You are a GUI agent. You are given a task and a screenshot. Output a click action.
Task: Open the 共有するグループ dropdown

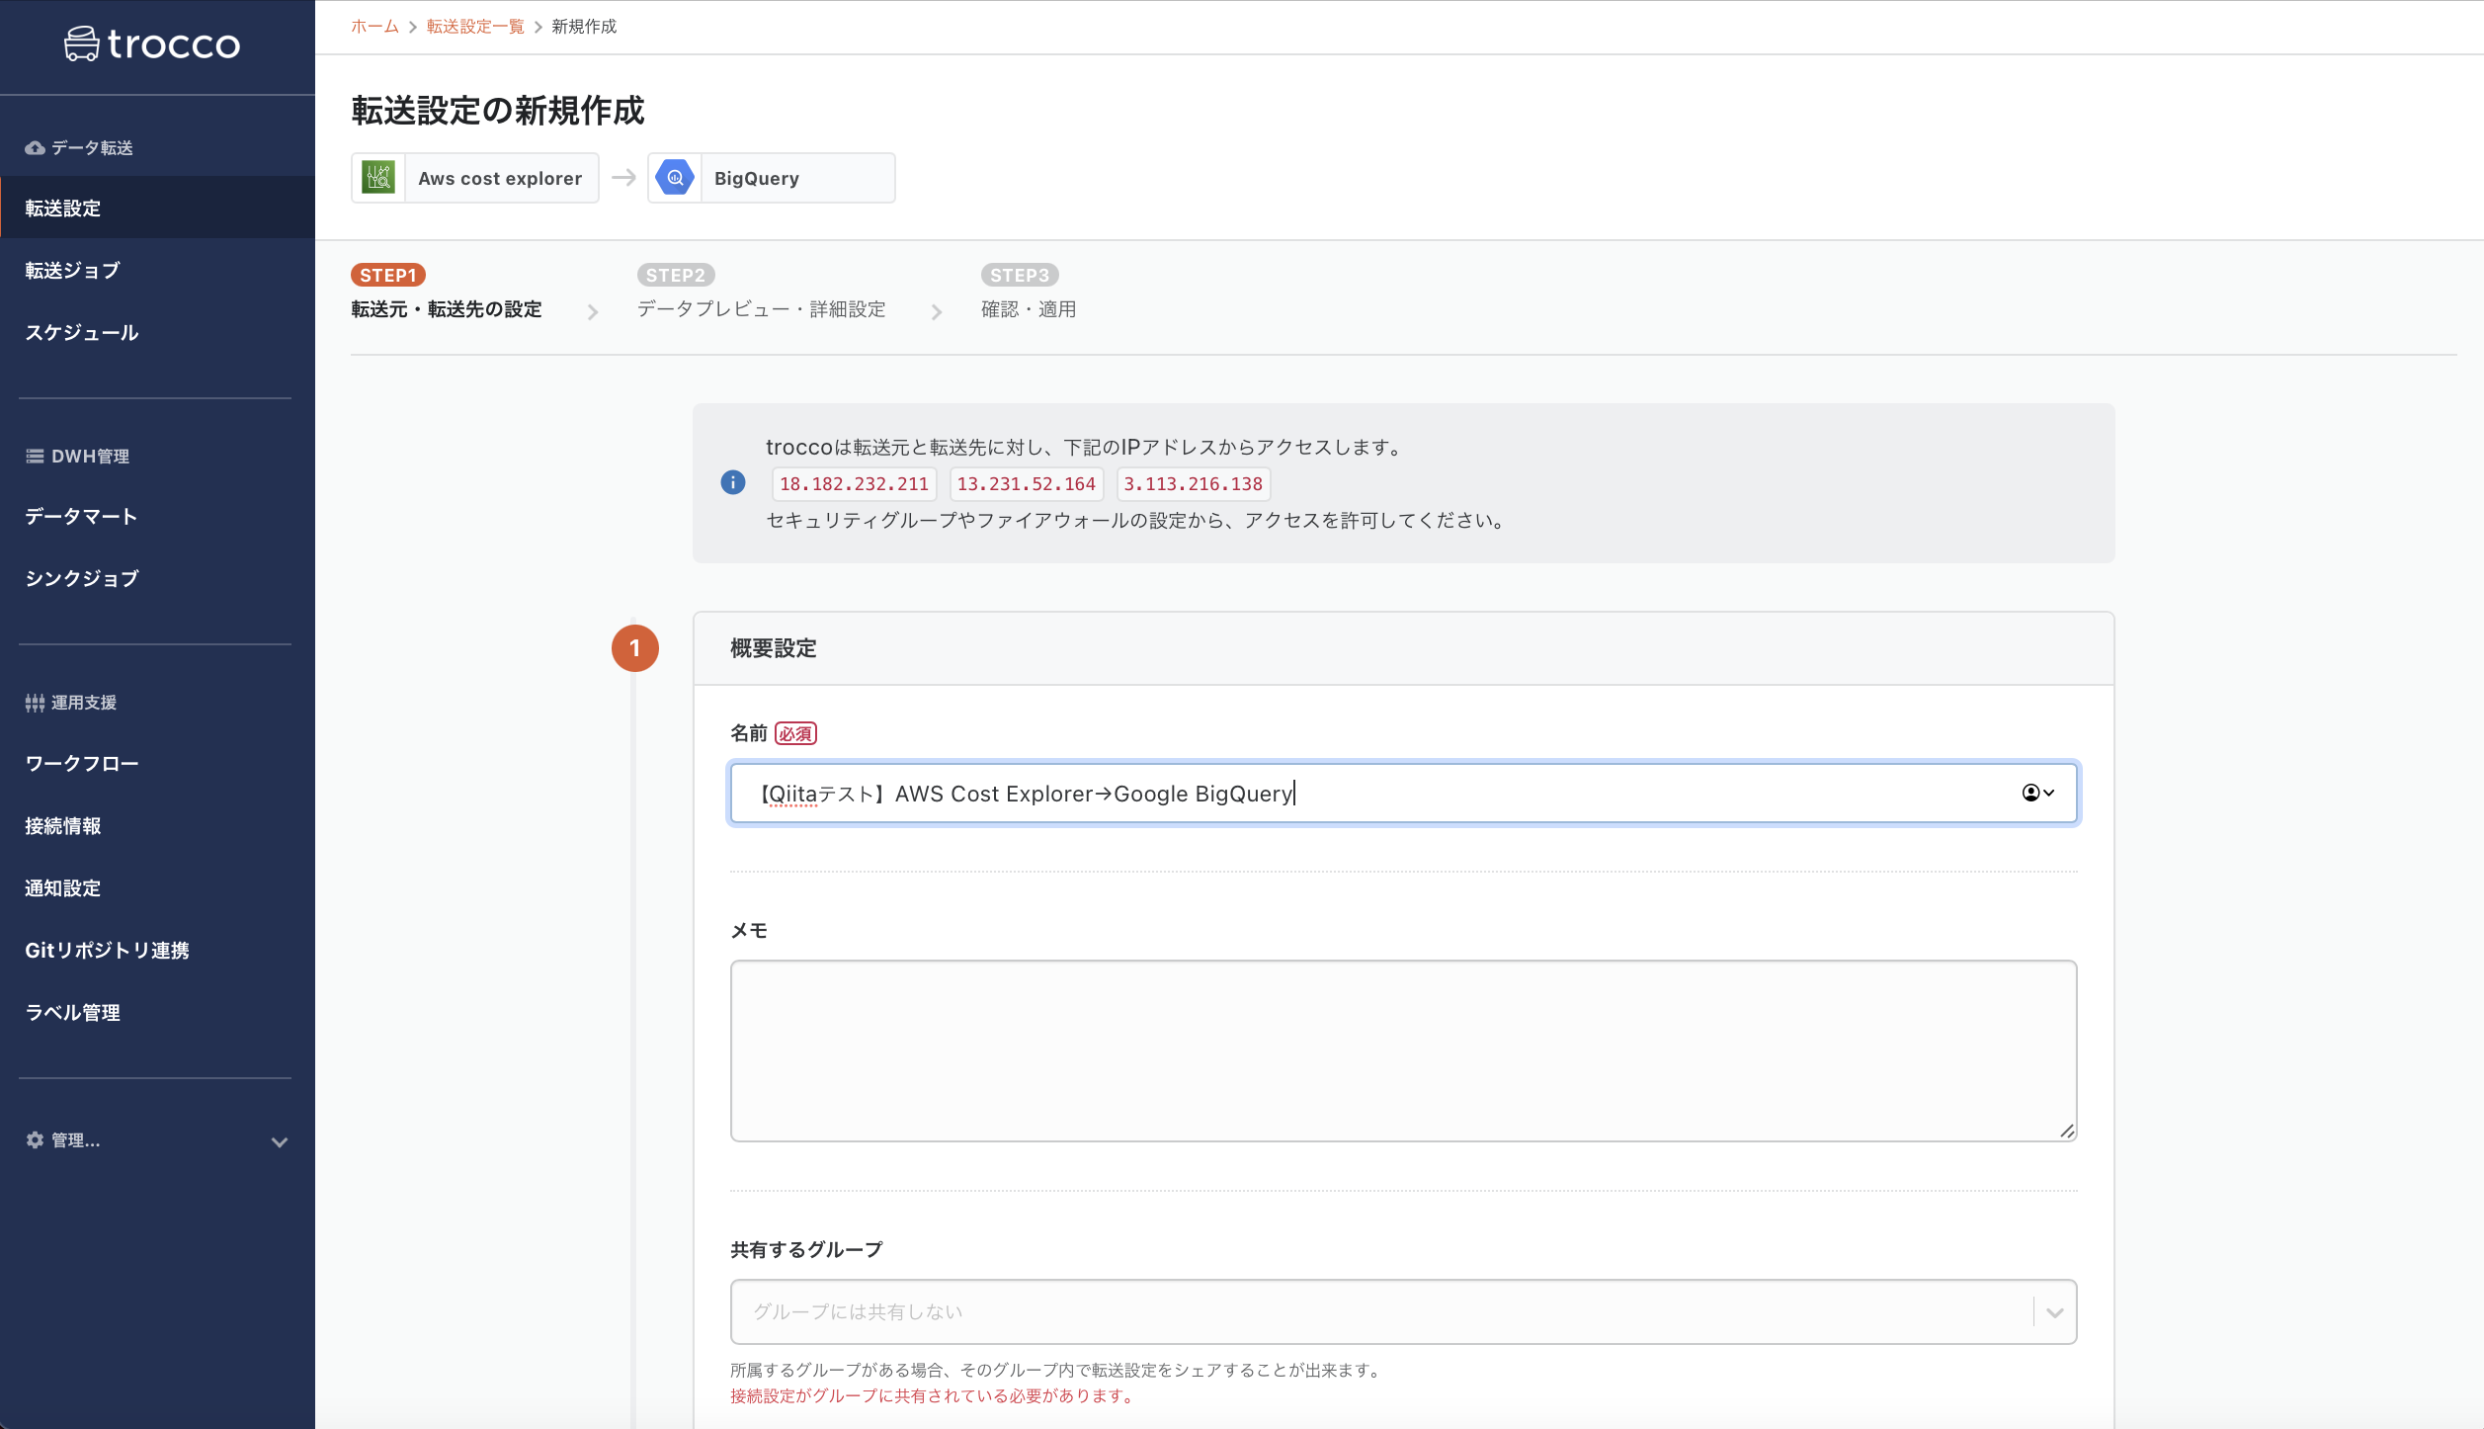pos(1403,1311)
